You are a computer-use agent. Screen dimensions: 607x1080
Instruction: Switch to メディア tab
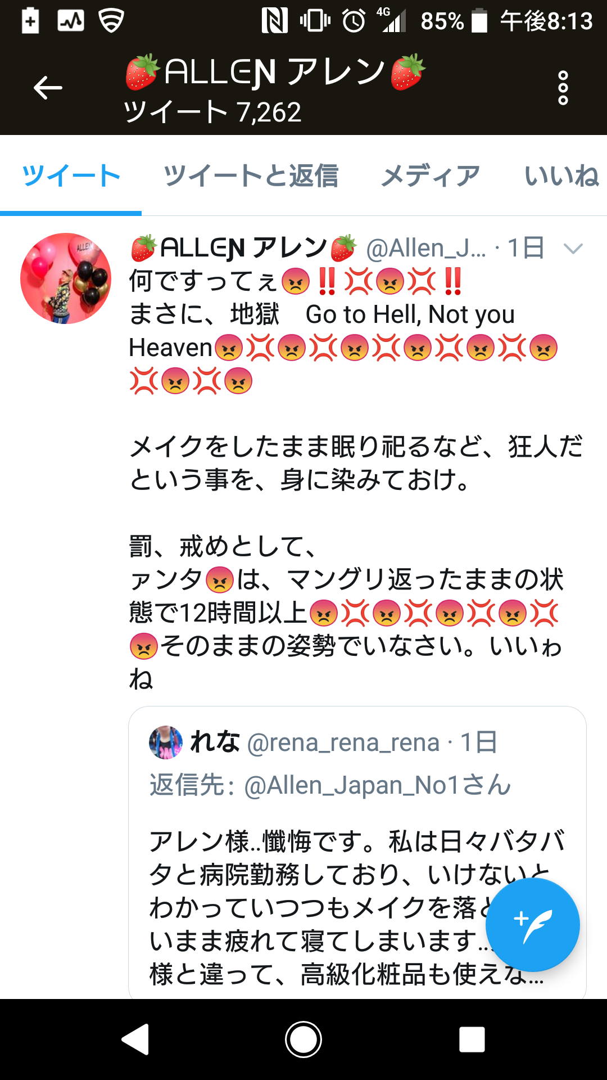point(431,175)
